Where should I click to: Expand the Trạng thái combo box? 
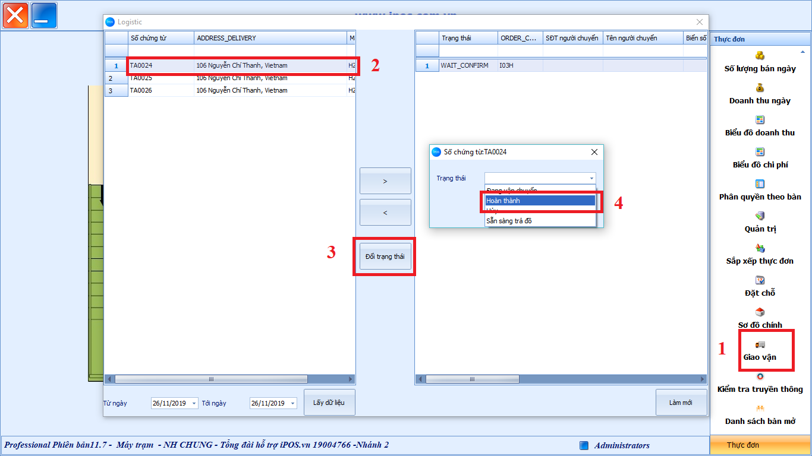click(591, 178)
